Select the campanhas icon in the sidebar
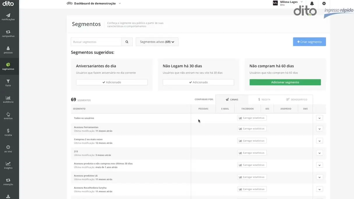Screen dimensions: 354x199 click(8, 33)
